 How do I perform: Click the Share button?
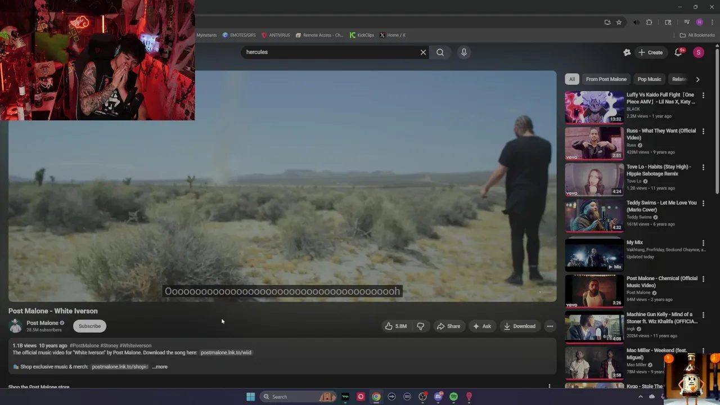[x=448, y=326]
